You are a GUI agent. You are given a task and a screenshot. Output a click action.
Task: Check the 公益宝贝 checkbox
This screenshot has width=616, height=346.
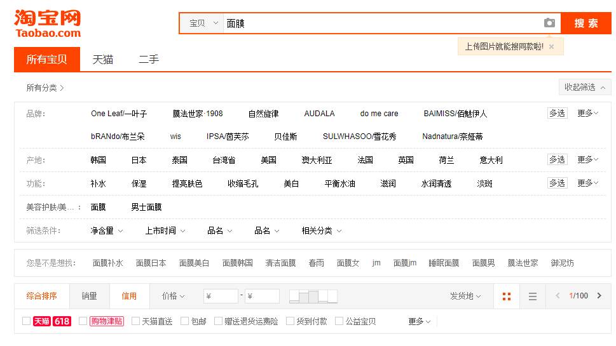click(339, 321)
